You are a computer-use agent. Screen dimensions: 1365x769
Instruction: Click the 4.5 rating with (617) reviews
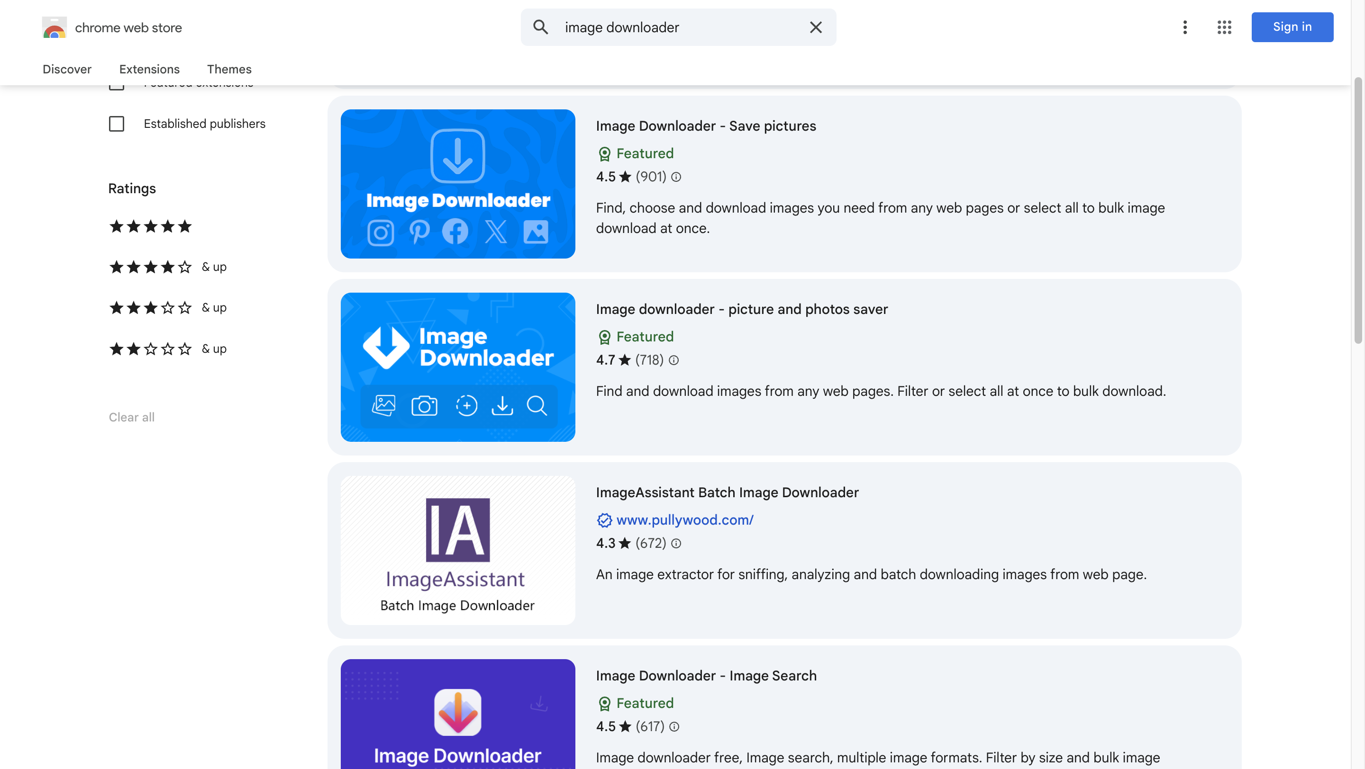630,727
